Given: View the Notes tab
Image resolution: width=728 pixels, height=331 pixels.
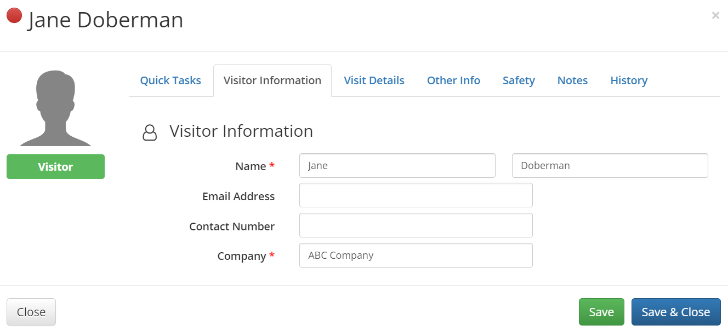Looking at the screenshot, I should click(x=572, y=80).
